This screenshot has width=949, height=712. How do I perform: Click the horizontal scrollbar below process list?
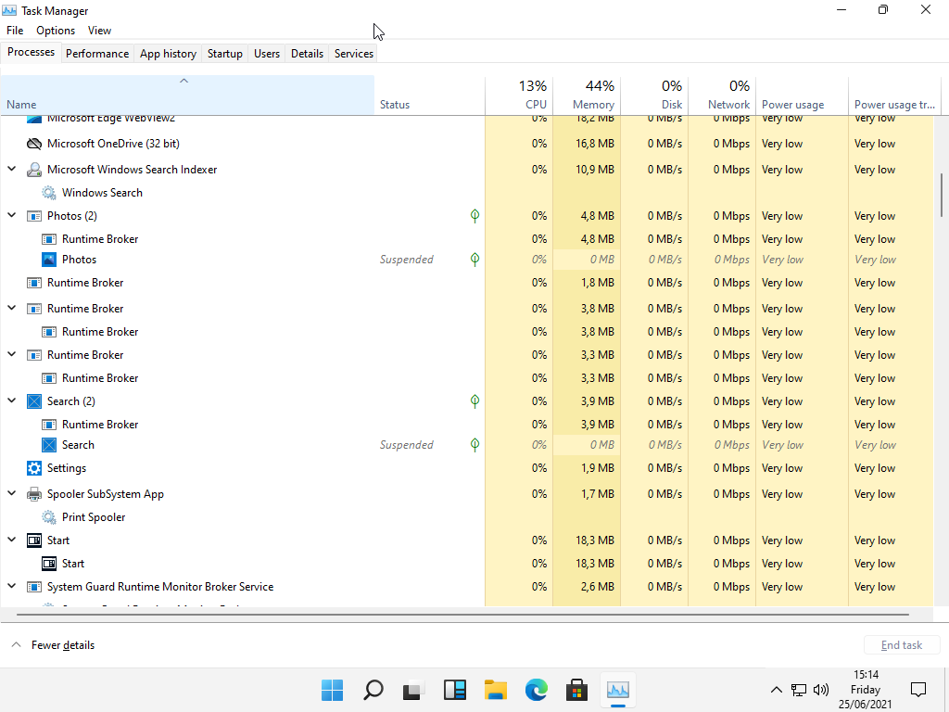[x=463, y=614]
